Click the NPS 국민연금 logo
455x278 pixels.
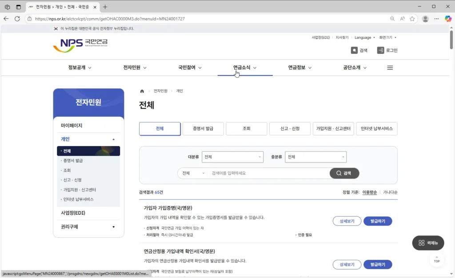click(x=80, y=45)
